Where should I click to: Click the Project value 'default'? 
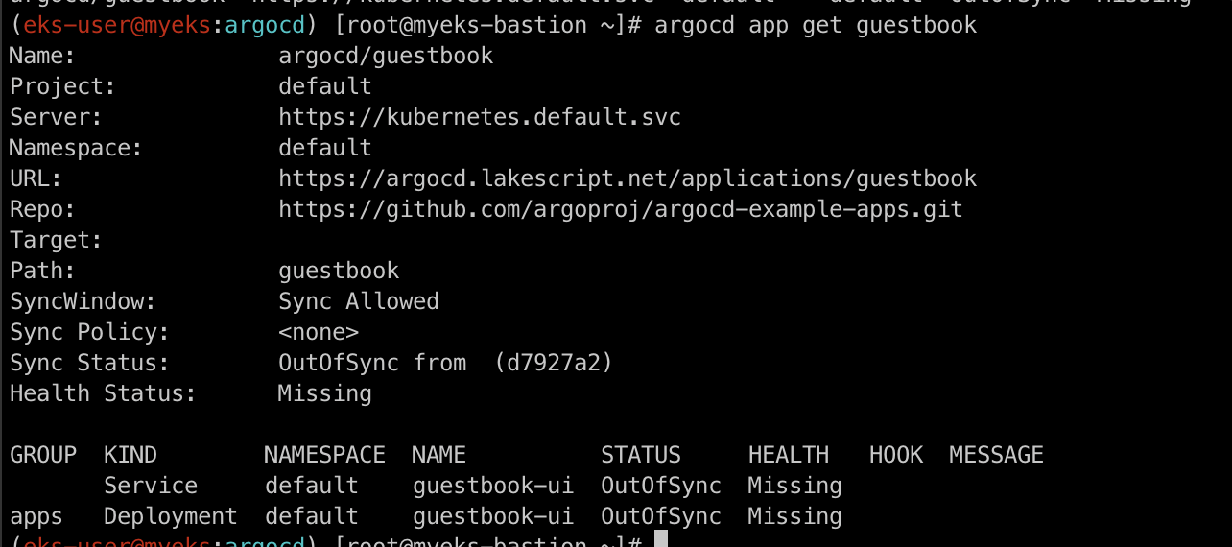(325, 87)
